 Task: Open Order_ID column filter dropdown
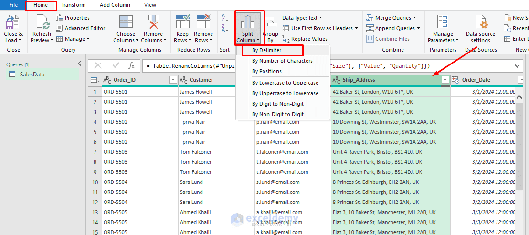(173, 80)
